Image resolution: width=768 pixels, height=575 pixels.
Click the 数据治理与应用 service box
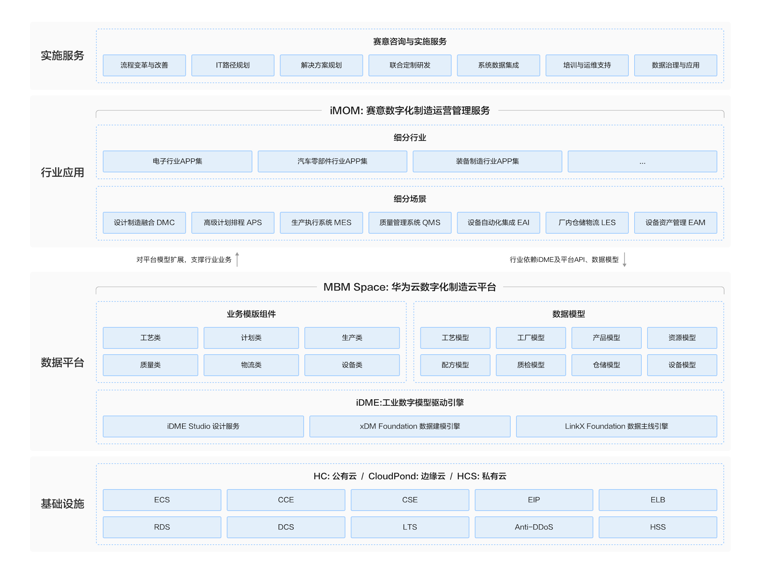click(x=675, y=65)
